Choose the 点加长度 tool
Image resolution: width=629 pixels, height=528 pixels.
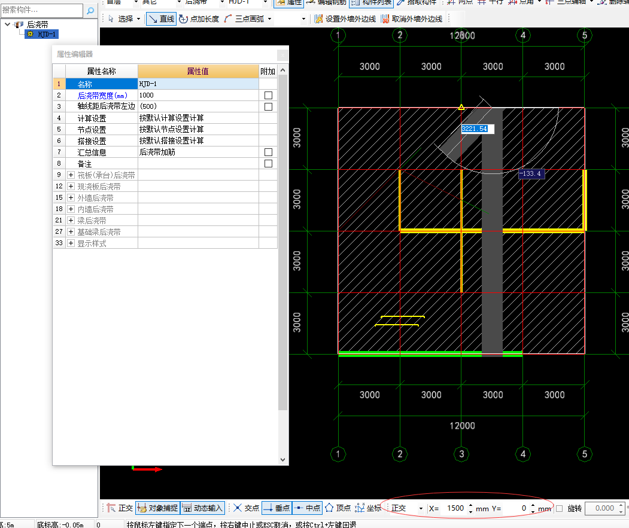199,19
